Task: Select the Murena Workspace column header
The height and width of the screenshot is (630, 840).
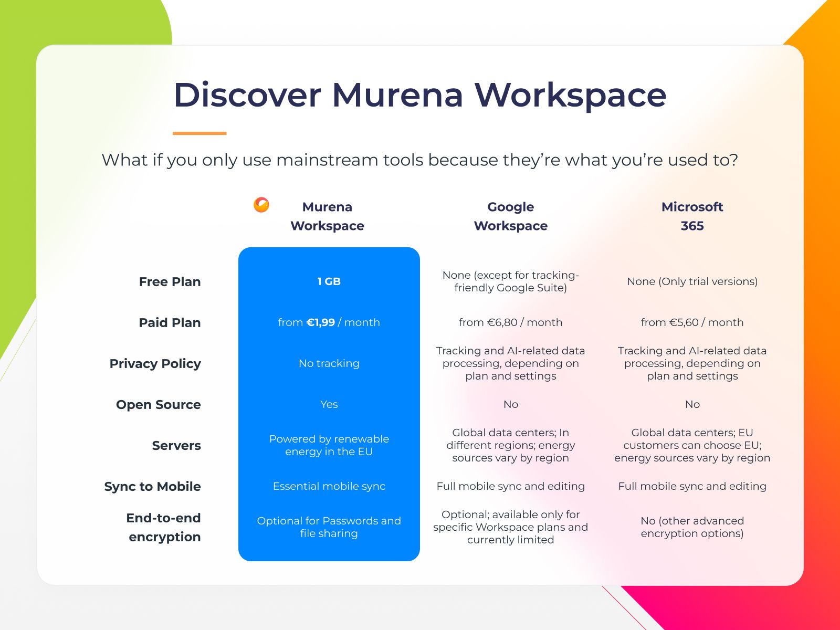Action: point(327,216)
